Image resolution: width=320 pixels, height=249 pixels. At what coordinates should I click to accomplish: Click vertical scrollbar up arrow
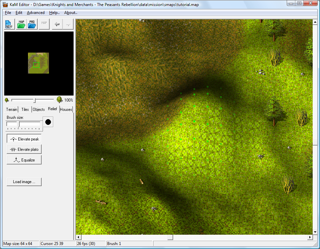[x=315, y=22]
